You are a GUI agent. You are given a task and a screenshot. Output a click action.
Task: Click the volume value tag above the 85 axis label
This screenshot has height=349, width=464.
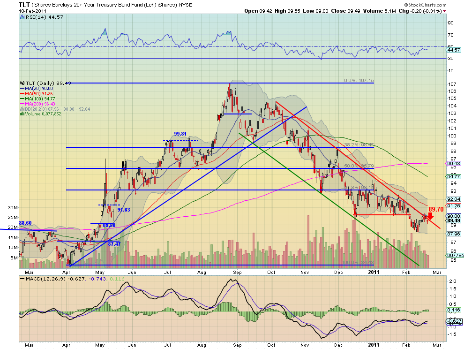pyautogui.click(x=455, y=255)
